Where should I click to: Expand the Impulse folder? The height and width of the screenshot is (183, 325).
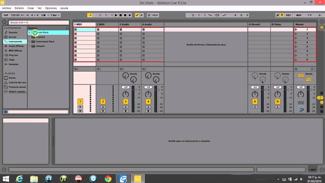29,37
